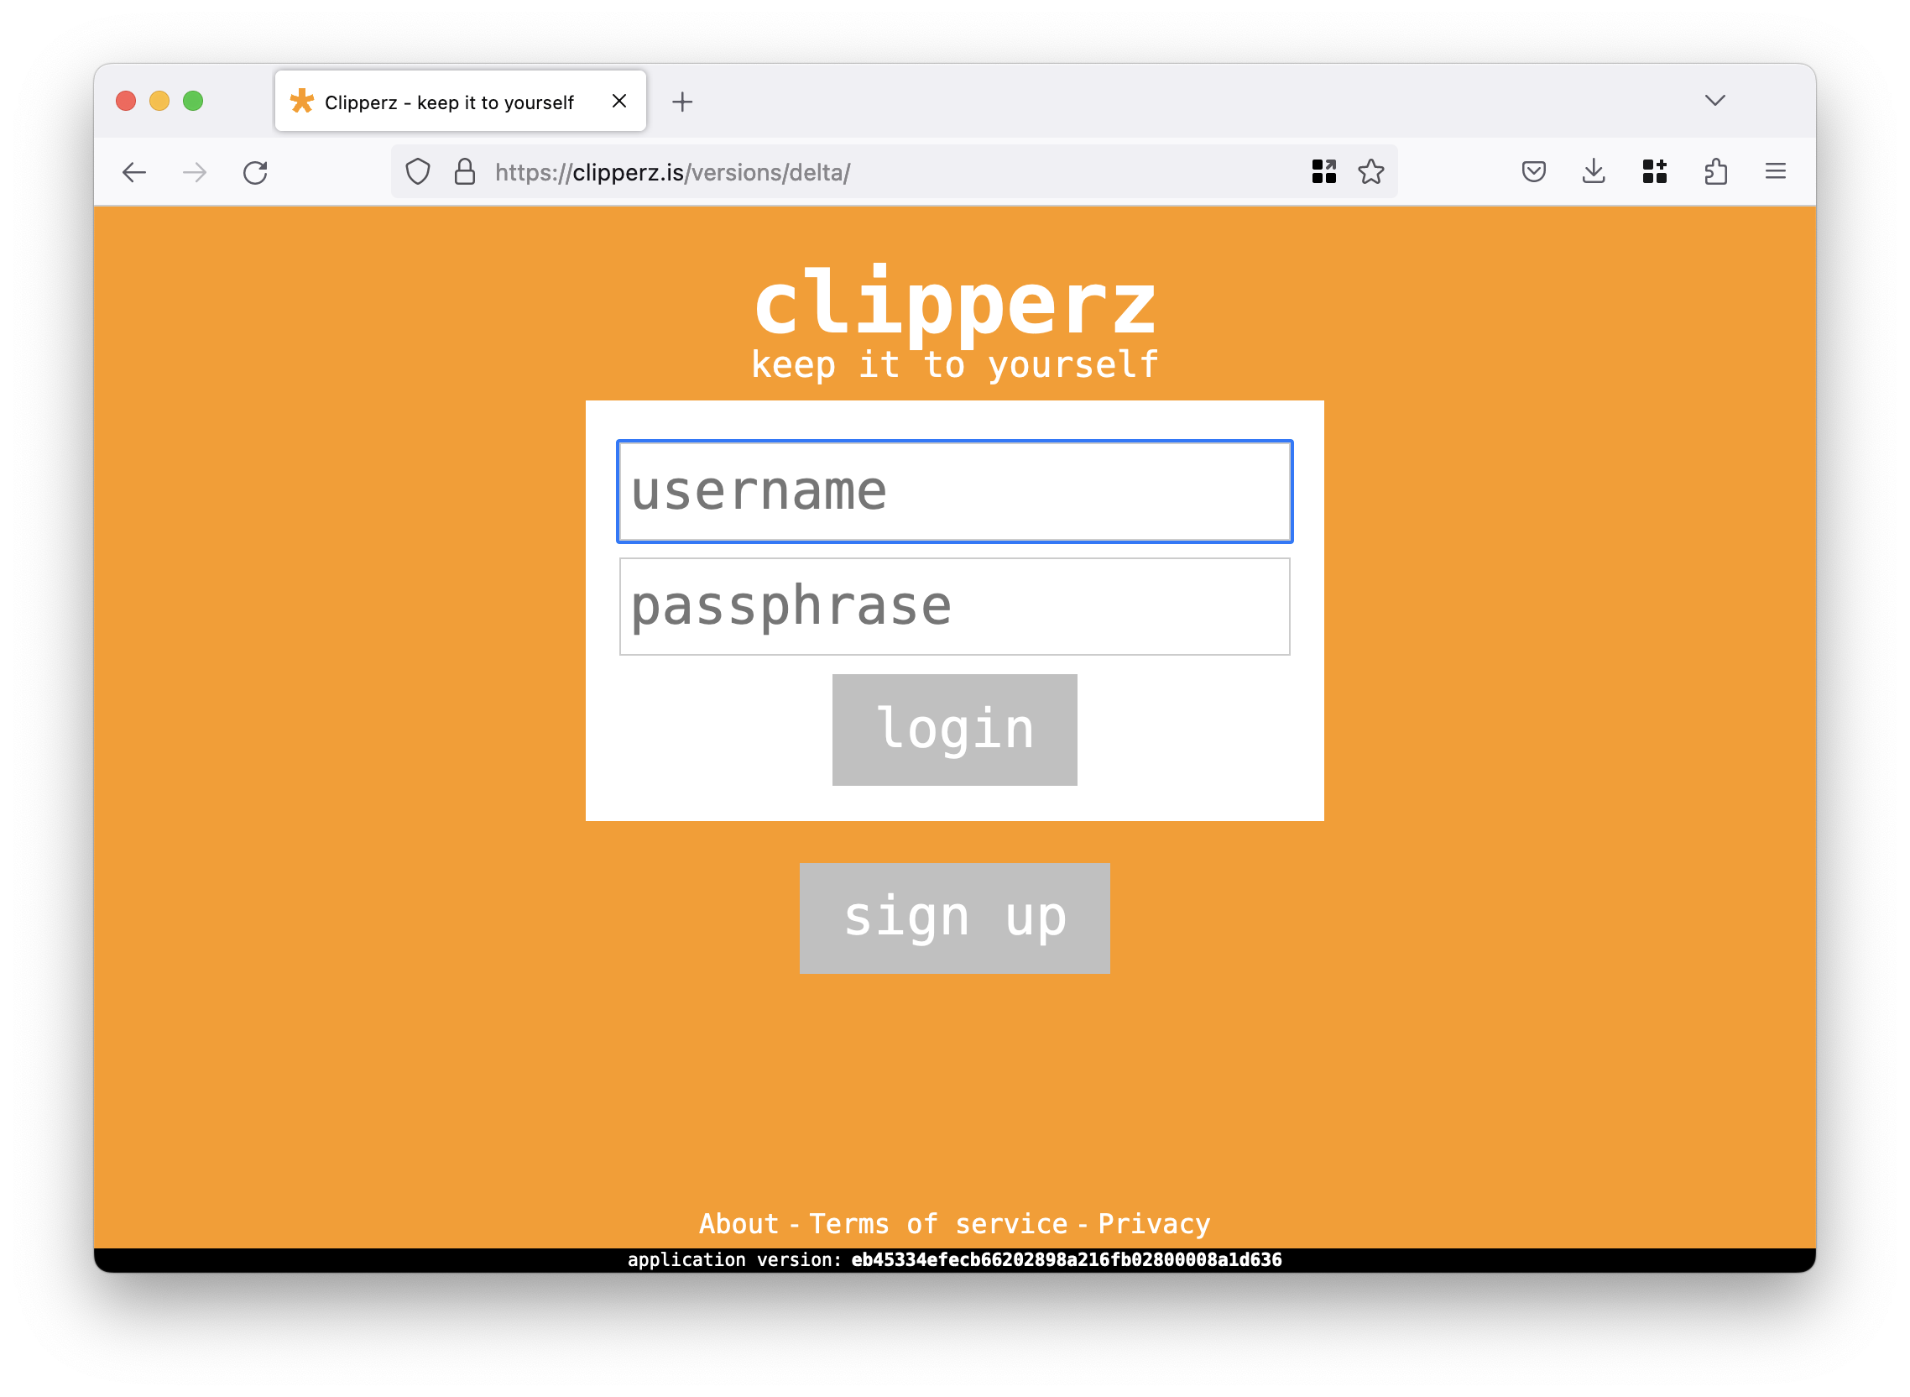Click the forward navigation arrow icon
The image size is (1910, 1397).
(194, 174)
